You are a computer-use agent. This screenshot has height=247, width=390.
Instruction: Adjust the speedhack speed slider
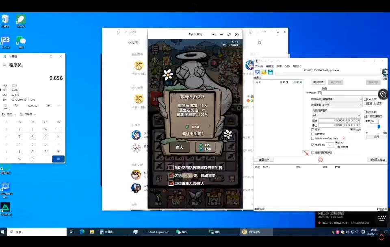tap(379, 127)
